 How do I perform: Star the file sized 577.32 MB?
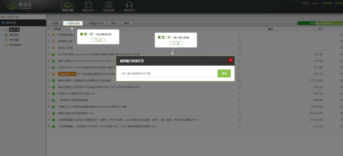pos(240,81)
